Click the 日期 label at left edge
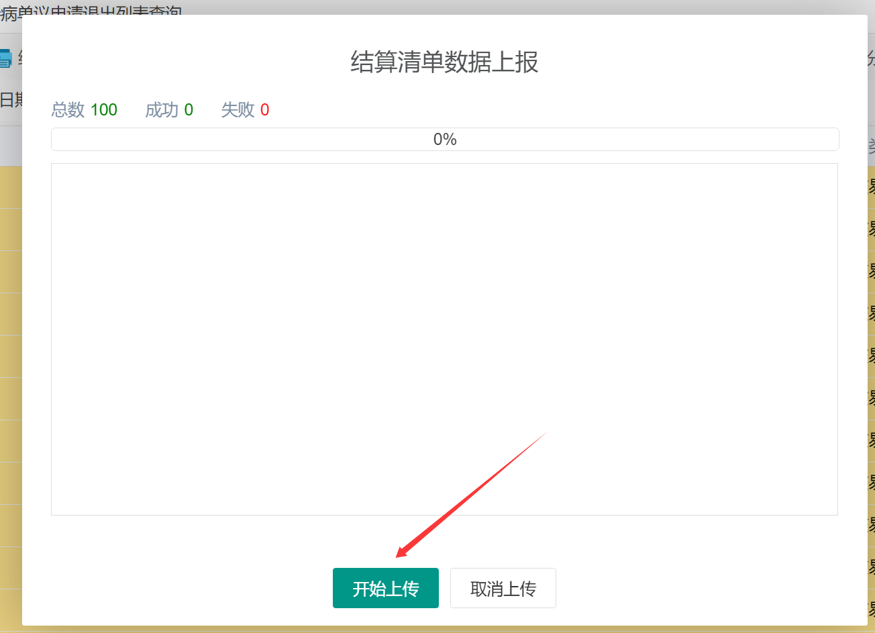 pos(11,101)
